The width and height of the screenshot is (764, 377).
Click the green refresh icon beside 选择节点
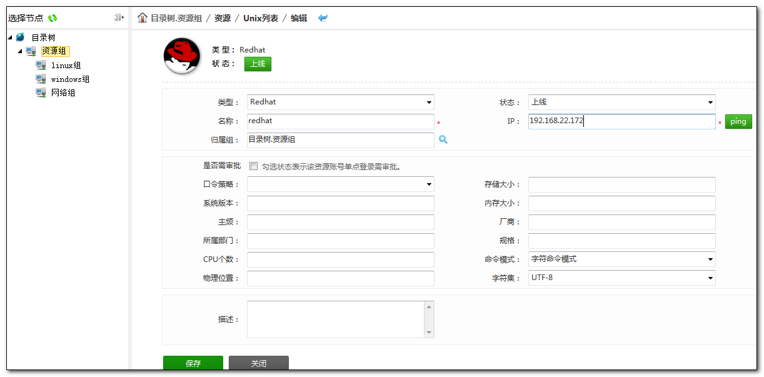coord(53,18)
